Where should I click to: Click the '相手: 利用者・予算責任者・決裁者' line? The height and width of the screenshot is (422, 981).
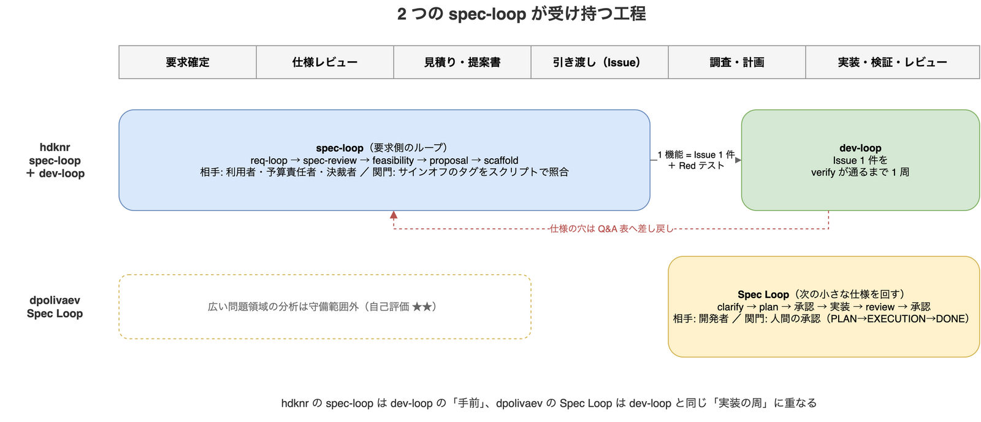pyautogui.click(x=384, y=172)
